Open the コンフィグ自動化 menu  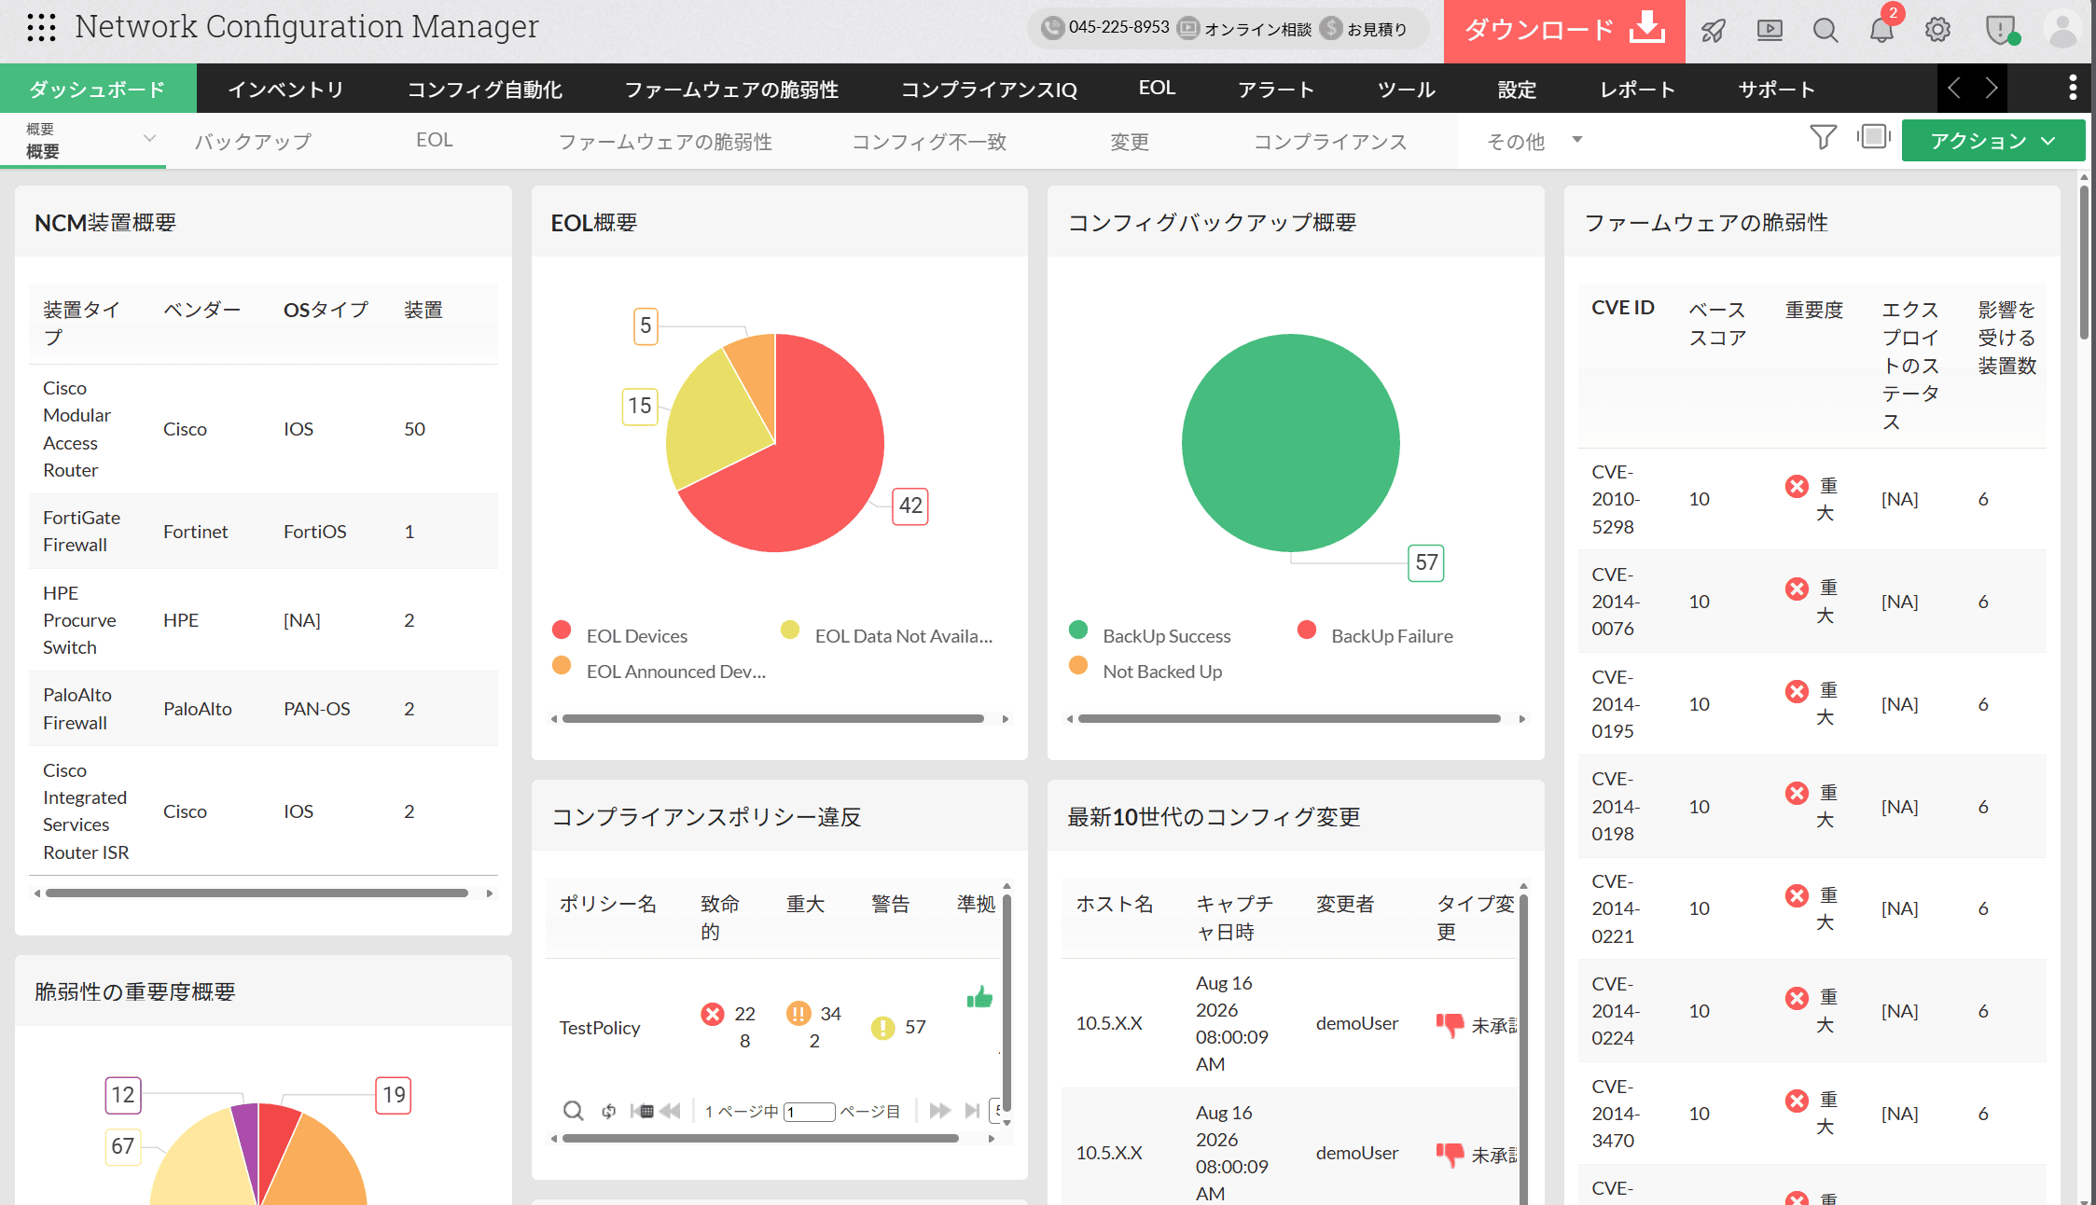(484, 89)
